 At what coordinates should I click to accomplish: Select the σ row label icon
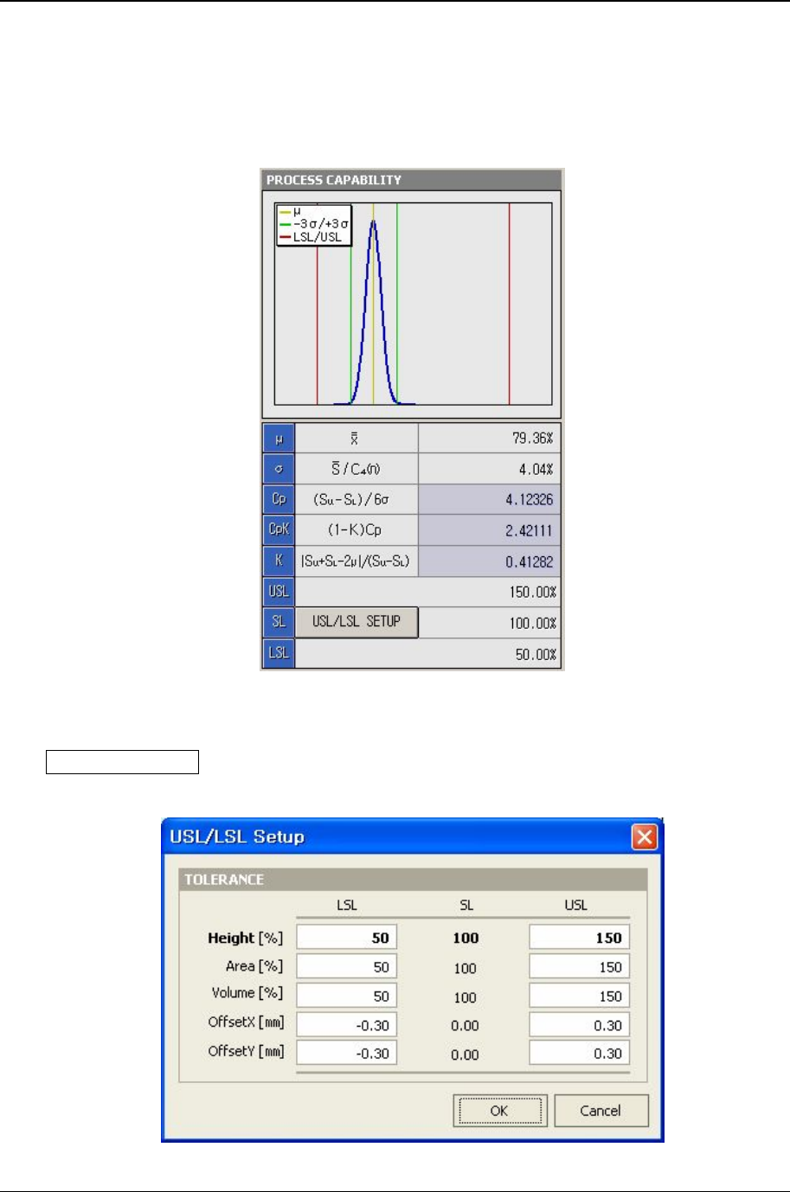tap(279, 469)
